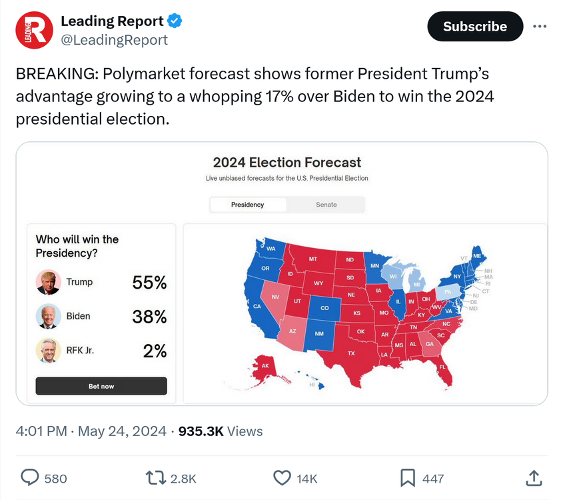The width and height of the screenshot is (563, 500).
Task: Click Biden's candidate photo
Action: coord(48,317)
